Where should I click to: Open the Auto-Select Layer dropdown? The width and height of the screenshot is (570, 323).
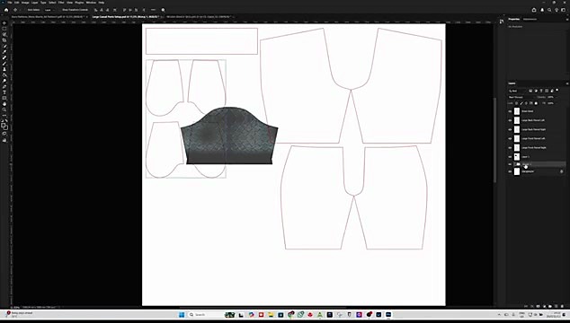click(x=49, y=10)
